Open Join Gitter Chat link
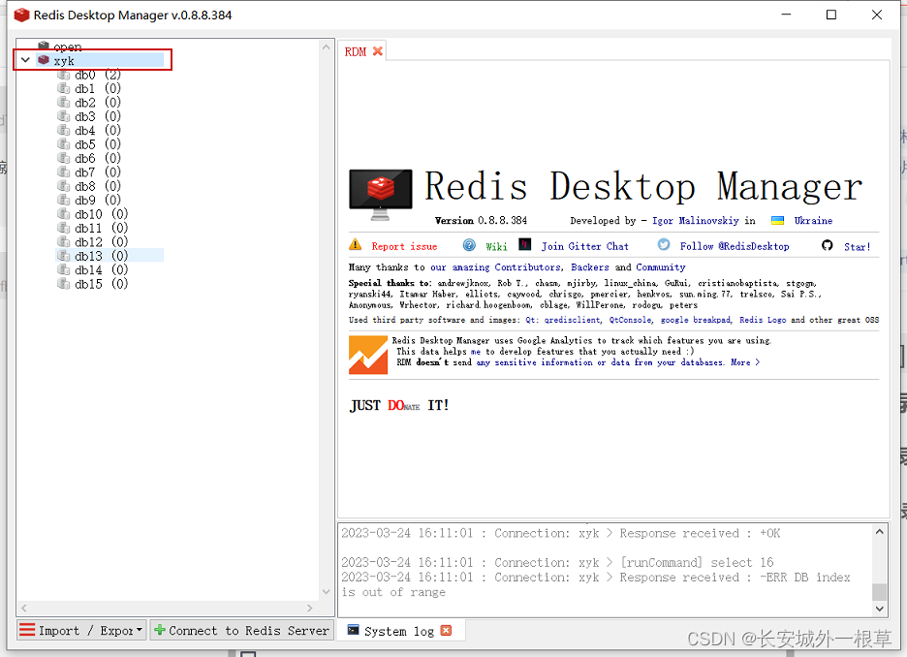 point(585,246)
